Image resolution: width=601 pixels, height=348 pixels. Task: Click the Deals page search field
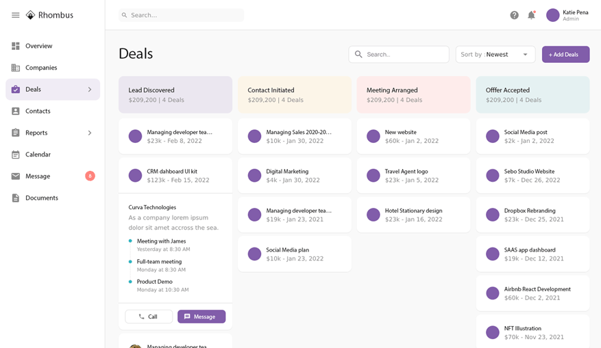pos(404,55)
